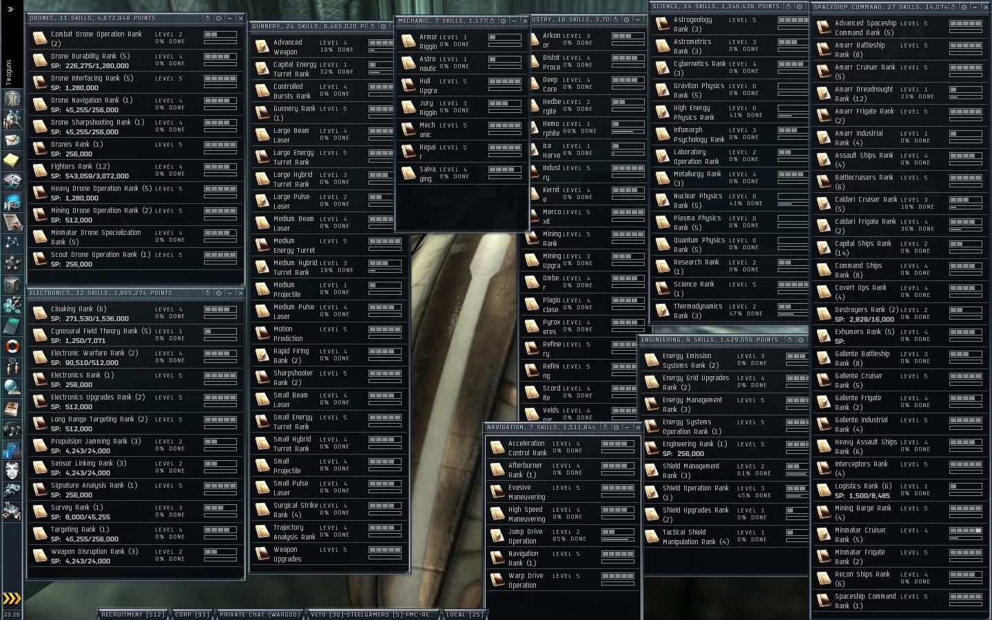Click the book icon for Drone Interfacing
This screenshot has height=620, width=992.
tap(40, 83)
